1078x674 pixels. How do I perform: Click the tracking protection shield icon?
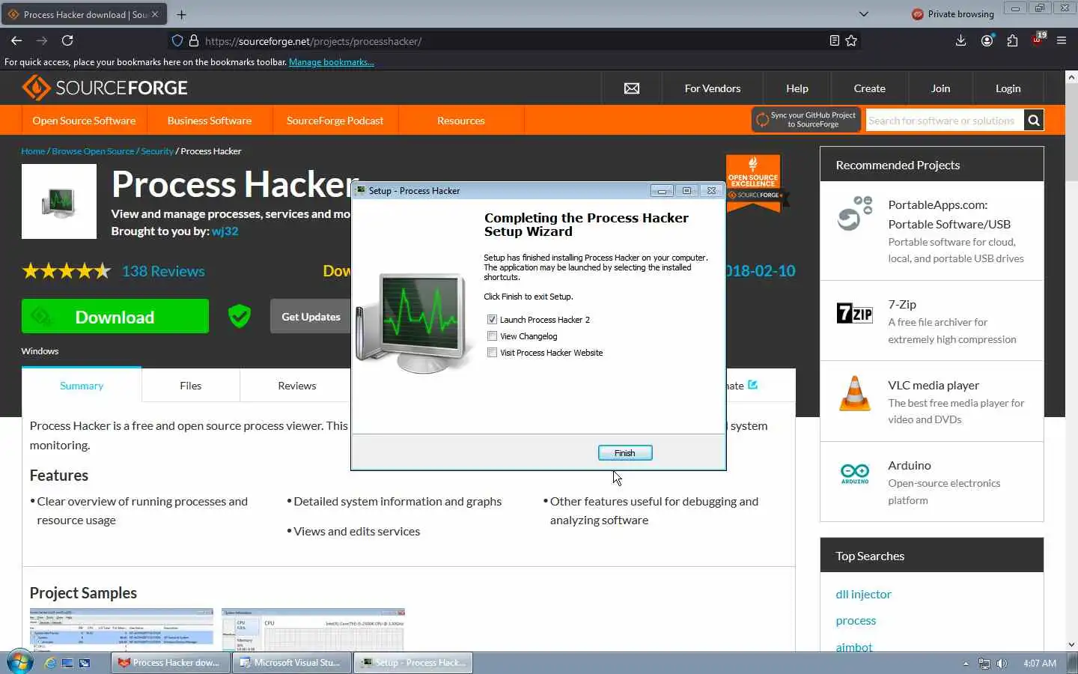pos(177,40)
